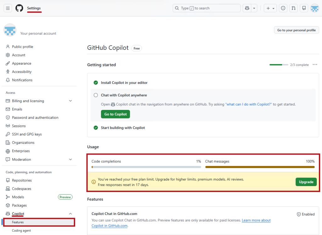This screenshot has width=322, height=235.
Task: Expand the Billing and licensing section
Action: pyautogui.click(x=70, y=101)
